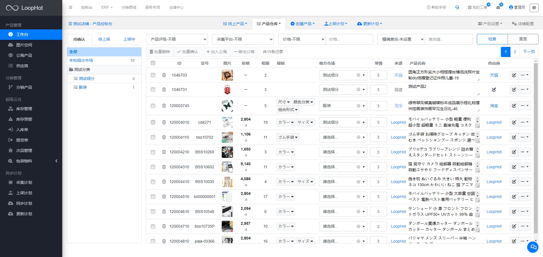
Task: Click the 检索 search button
Action: click(x=492, y=39)
